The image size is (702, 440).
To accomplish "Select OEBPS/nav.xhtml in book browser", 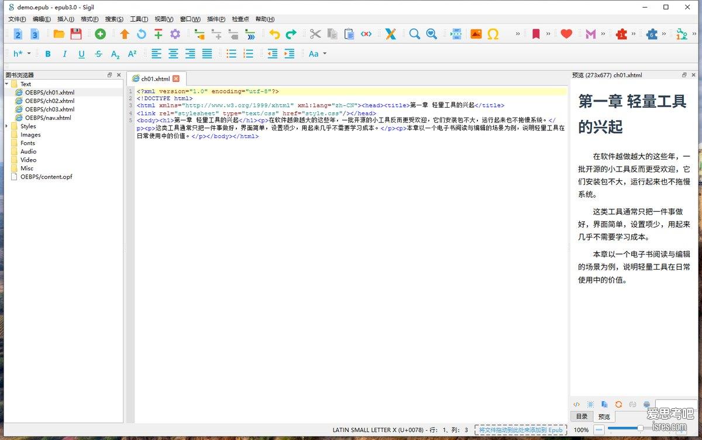I will pos(48,118).
